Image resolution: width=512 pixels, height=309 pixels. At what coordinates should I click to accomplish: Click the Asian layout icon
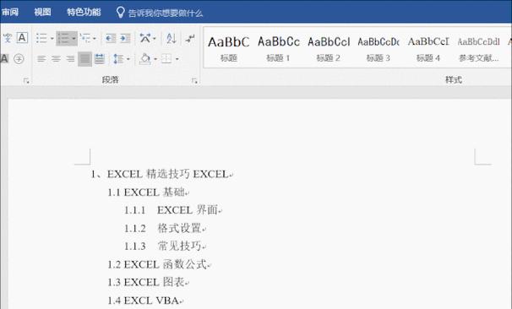pos(145,38)
